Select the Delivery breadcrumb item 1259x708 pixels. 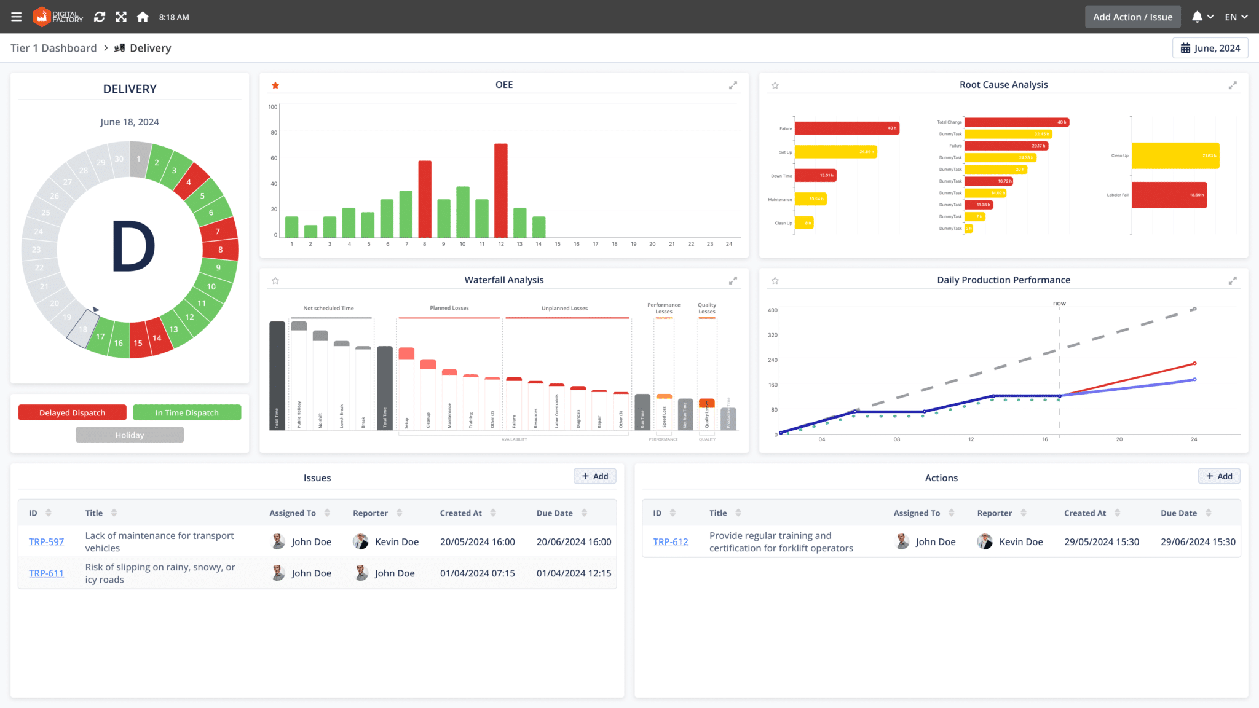[x=149, y=47]
